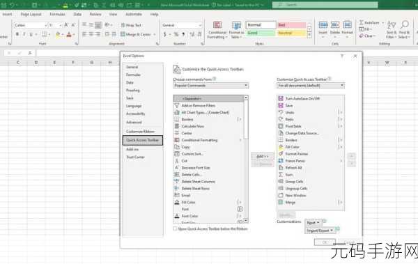Click the Bold button in the ribbon
Image resolution: width=418 pixels, height=264 pixels.
17,34
